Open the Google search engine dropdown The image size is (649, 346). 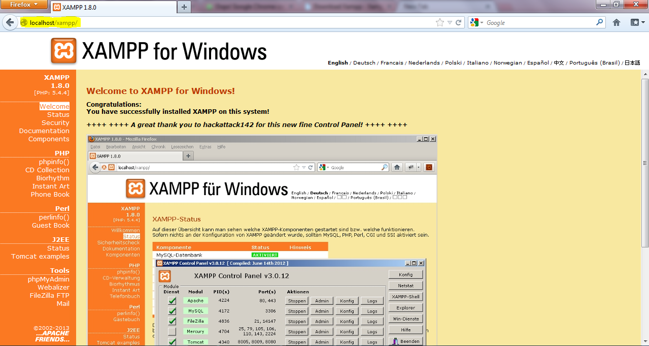click(477, 23)
